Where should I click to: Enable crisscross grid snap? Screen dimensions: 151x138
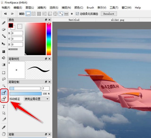(x=39, y=14)
